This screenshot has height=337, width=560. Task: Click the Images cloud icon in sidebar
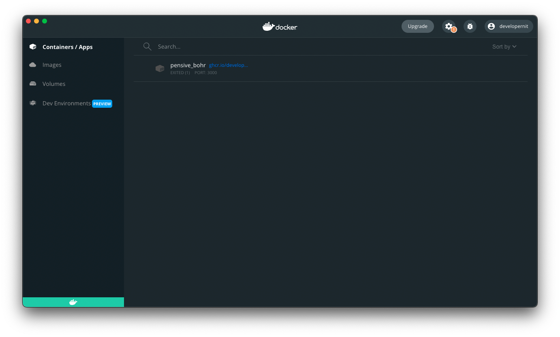(x=33, y=65)
